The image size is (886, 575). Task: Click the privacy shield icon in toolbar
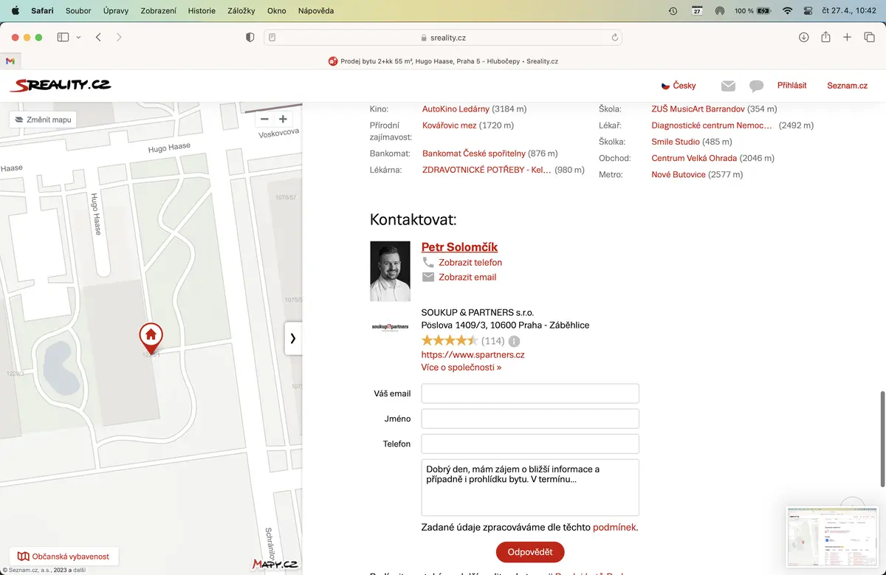pyautogui.click(x=250, y=37)
